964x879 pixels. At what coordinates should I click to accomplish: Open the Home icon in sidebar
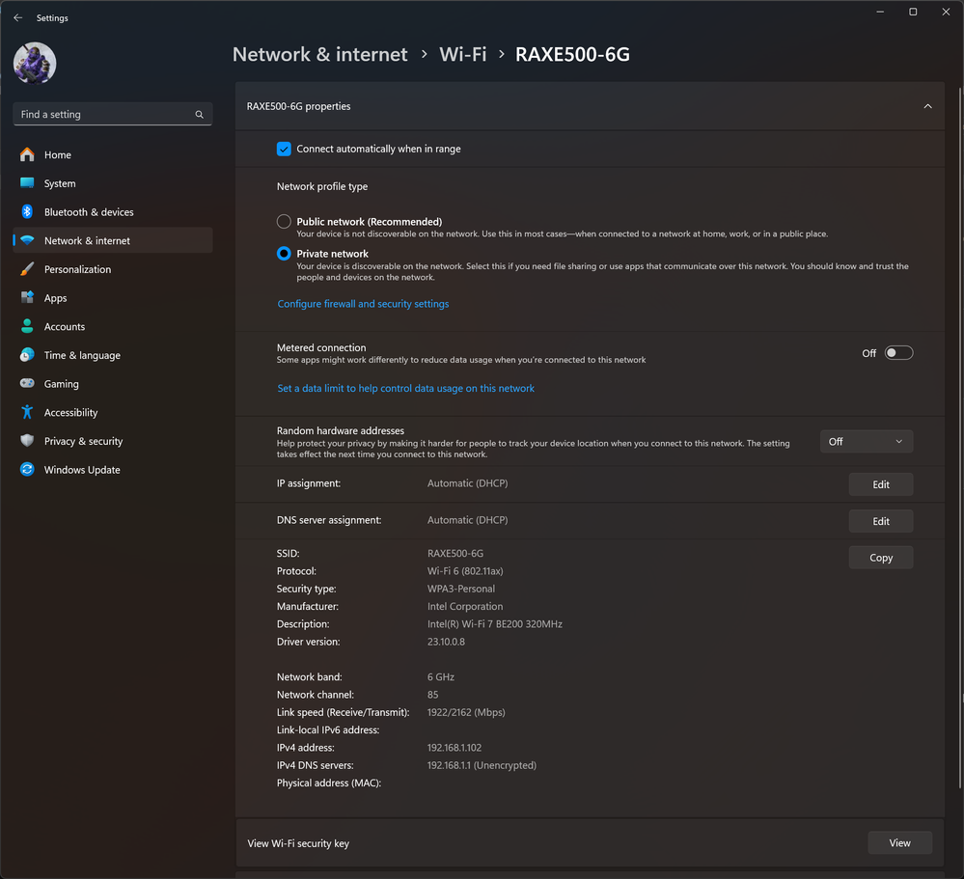(x=27, y=155)
